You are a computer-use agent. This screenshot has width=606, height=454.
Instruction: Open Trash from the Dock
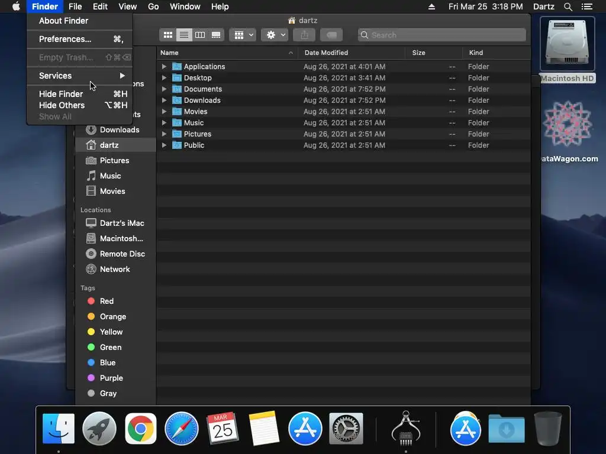[x=547, y=429]
